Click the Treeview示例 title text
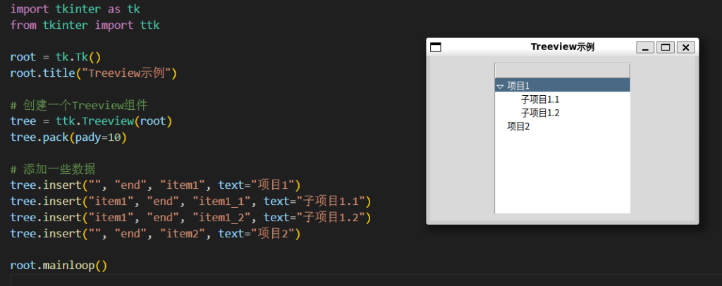Image resolution: width=722 pixels, height=286 pixels. click(562, 47)
